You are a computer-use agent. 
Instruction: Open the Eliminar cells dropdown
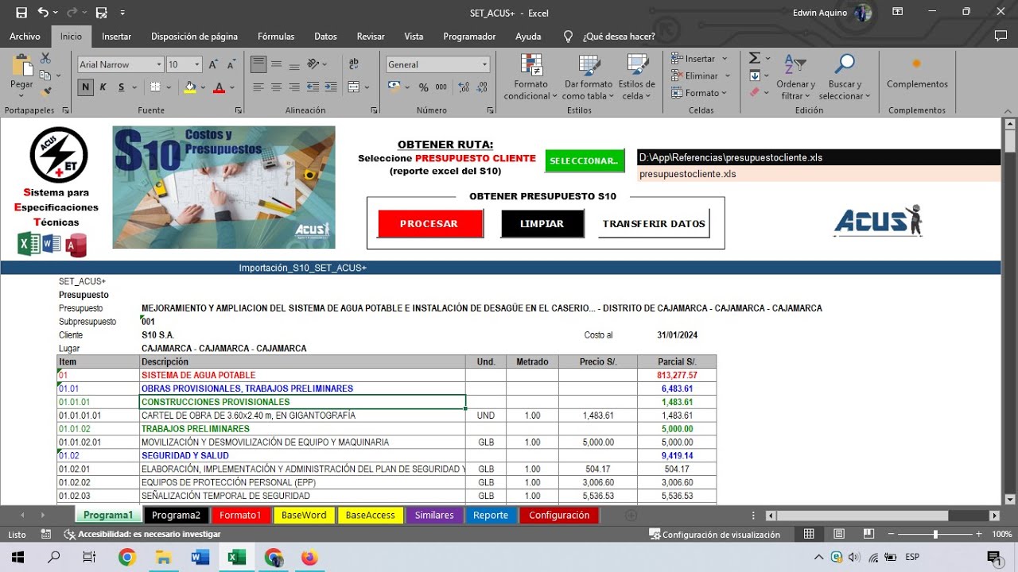point(725,75)
